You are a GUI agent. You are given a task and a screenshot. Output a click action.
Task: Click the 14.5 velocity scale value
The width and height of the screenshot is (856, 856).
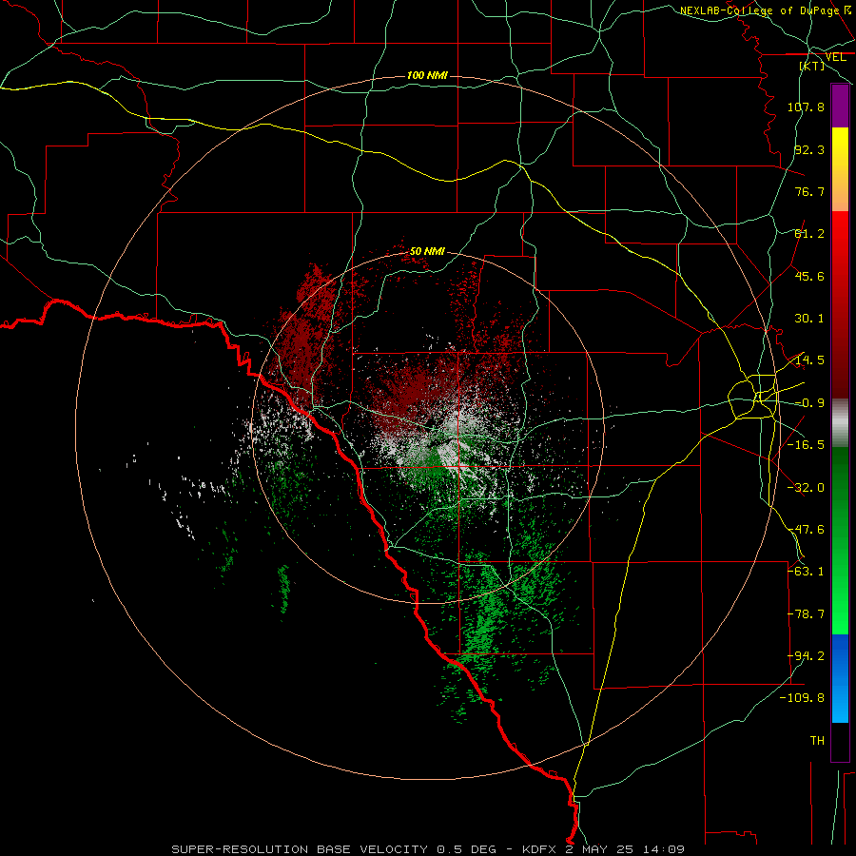pyautogui.click(x=809, y=360)
